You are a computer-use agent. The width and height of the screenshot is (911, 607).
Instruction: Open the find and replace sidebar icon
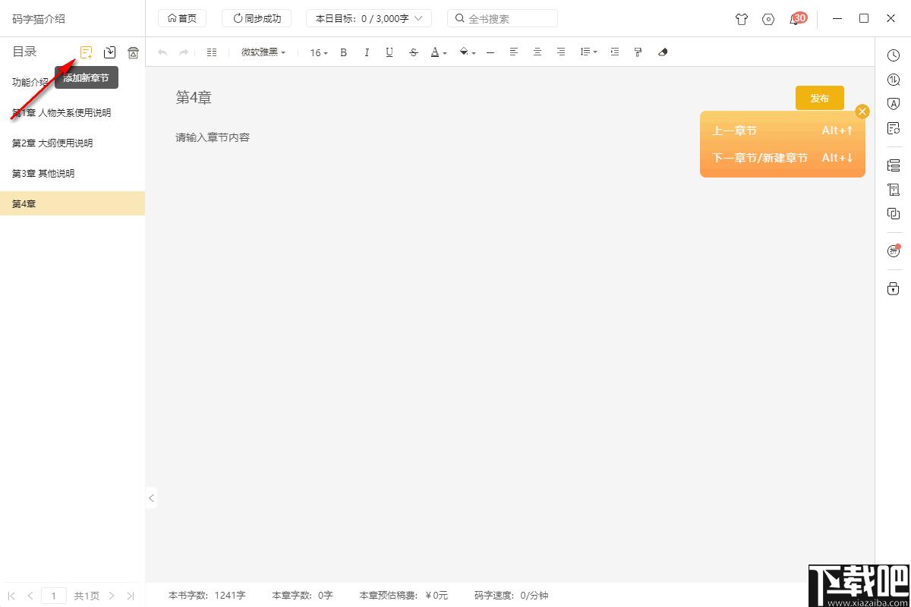tap(894, 80)
